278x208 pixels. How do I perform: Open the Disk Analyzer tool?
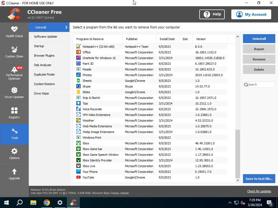pyautogui.click(x=49, y=65)
